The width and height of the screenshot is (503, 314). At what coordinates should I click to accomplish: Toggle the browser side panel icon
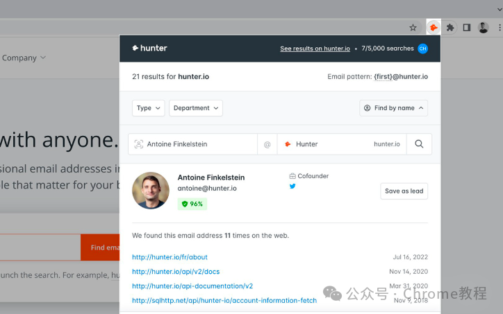point(467,28)
